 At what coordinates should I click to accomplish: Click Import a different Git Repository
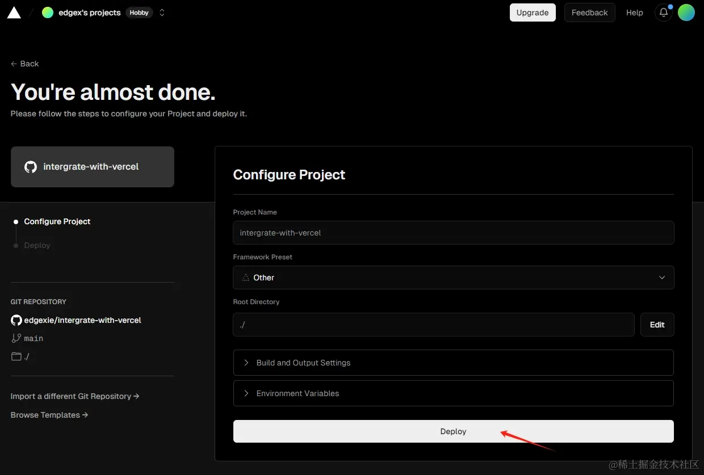pos(75,396)
